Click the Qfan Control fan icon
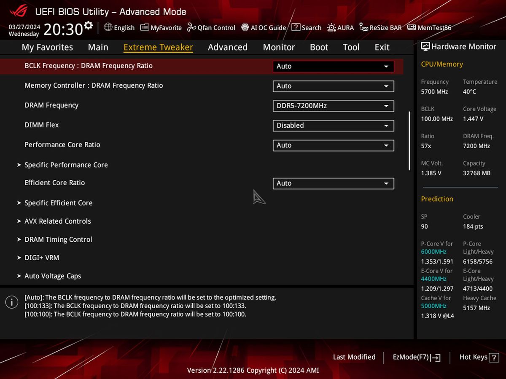The height and width of the screenshot is (379, 506). click(x=191, y=27)
